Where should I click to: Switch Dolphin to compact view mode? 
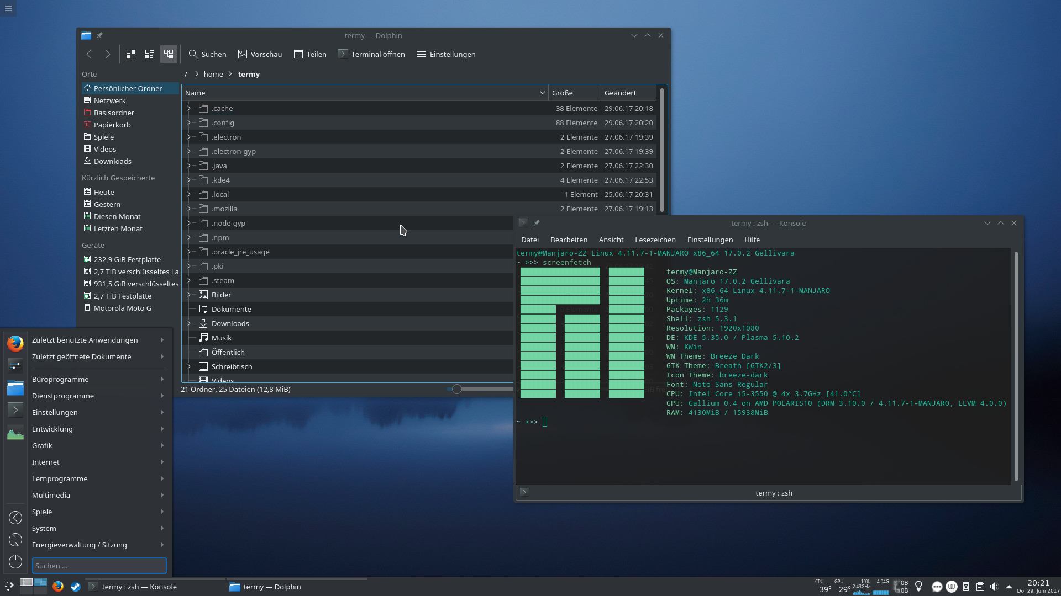tap(150, 54)
